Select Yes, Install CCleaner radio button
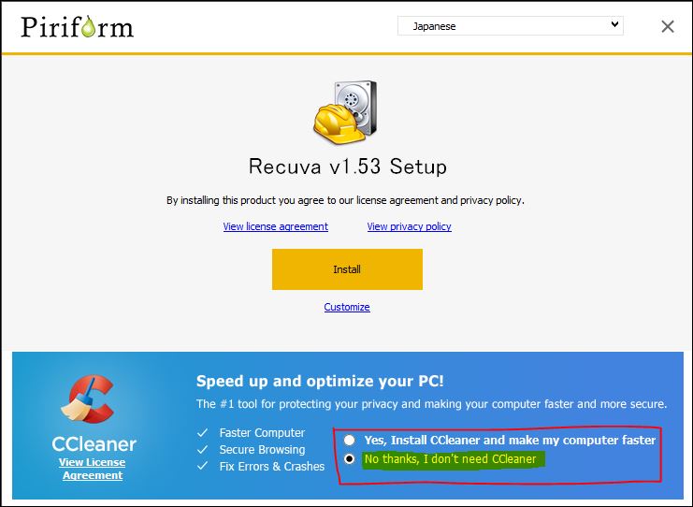This screenshot has height=507, width=693. coord(349,440)
